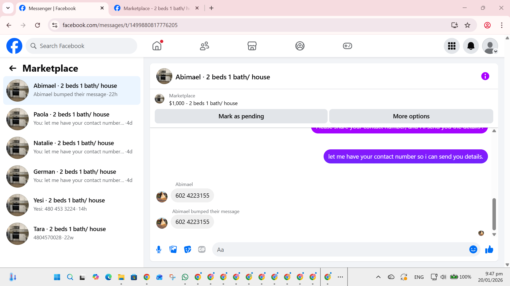Show hidden system tray icons
Image resolution: width=510 pixels, height=286 pixels.
378,277
